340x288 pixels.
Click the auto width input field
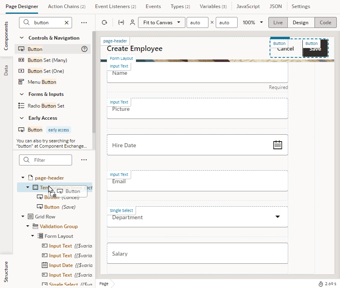click(197, 22)
